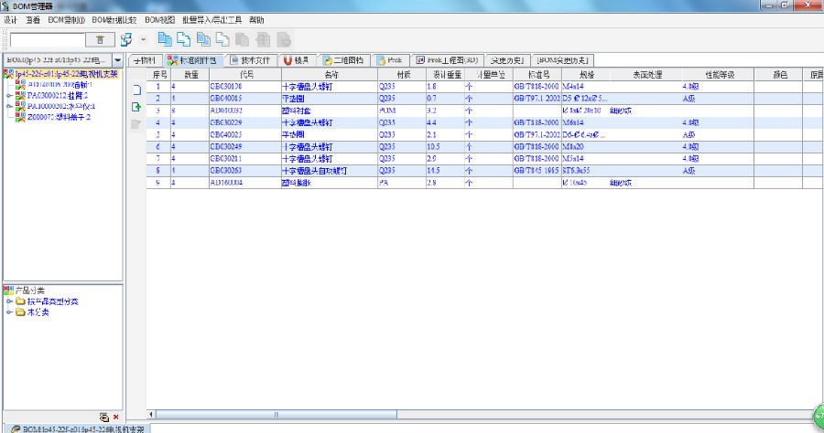
Task: Click the tree structure toolbar icon
Action: click(126, 40)
